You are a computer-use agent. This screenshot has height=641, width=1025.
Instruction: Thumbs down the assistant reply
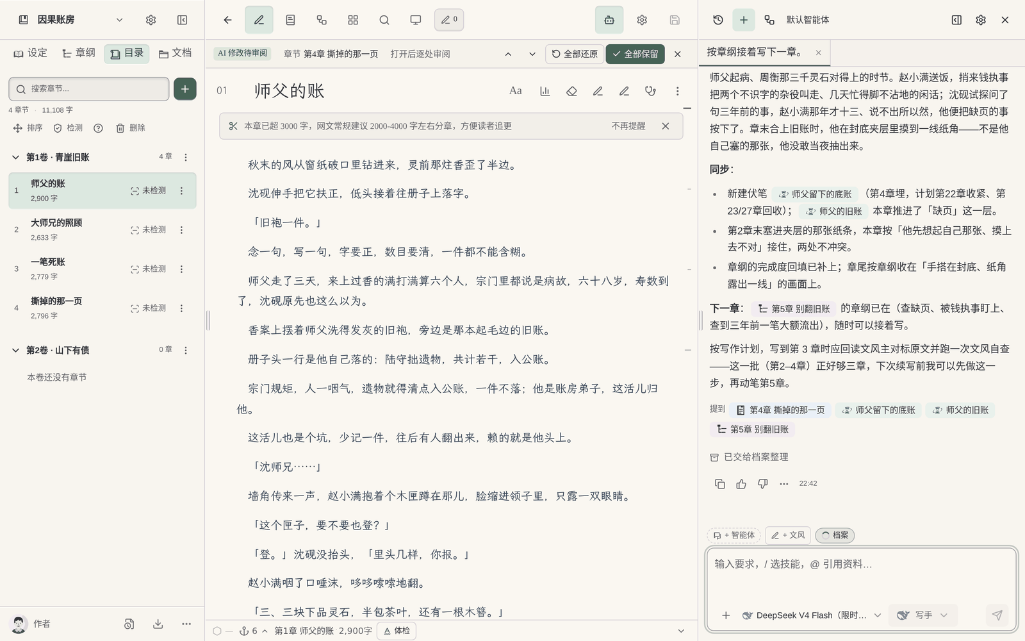click(762, 484)
